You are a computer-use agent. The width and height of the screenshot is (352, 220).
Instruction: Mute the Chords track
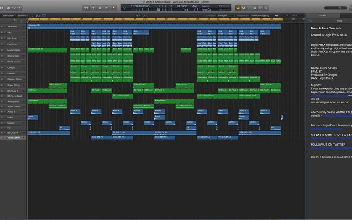(2, 68)
